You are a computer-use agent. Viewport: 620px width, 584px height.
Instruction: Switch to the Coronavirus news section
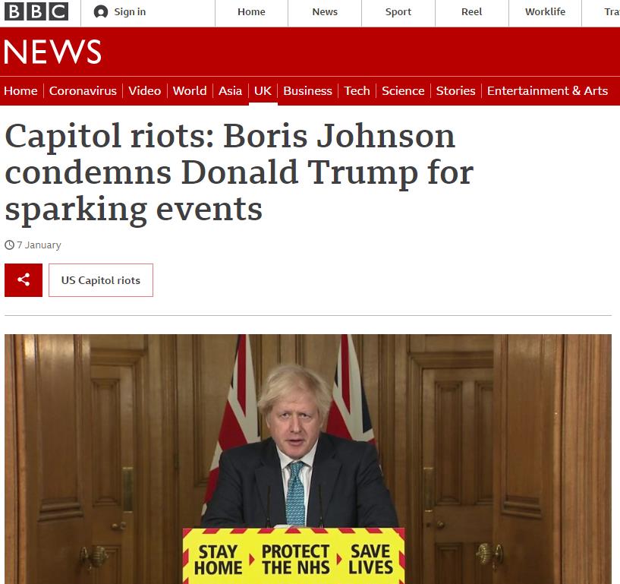pyautogui.click(x=83, y=91)
